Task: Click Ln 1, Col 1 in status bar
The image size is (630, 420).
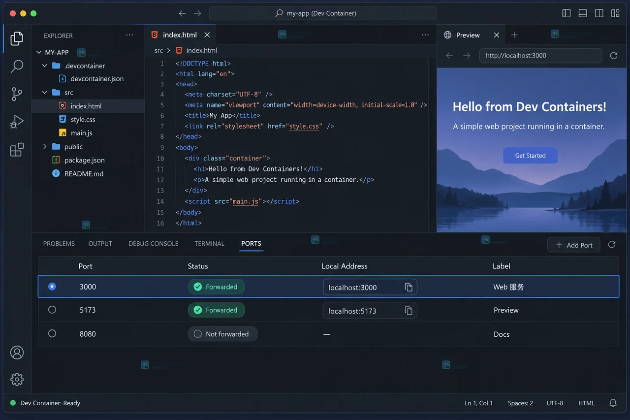Action: coord(479,403)
